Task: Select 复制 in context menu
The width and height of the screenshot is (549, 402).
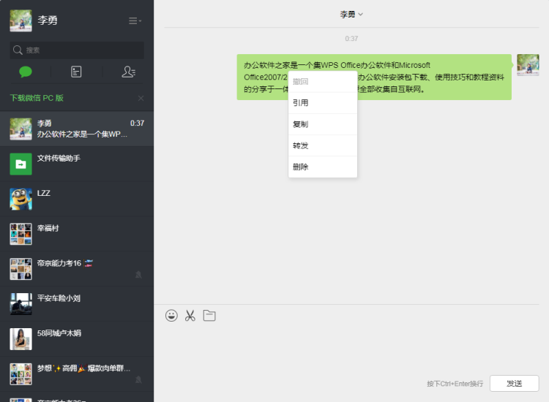Action: (323, 124)
